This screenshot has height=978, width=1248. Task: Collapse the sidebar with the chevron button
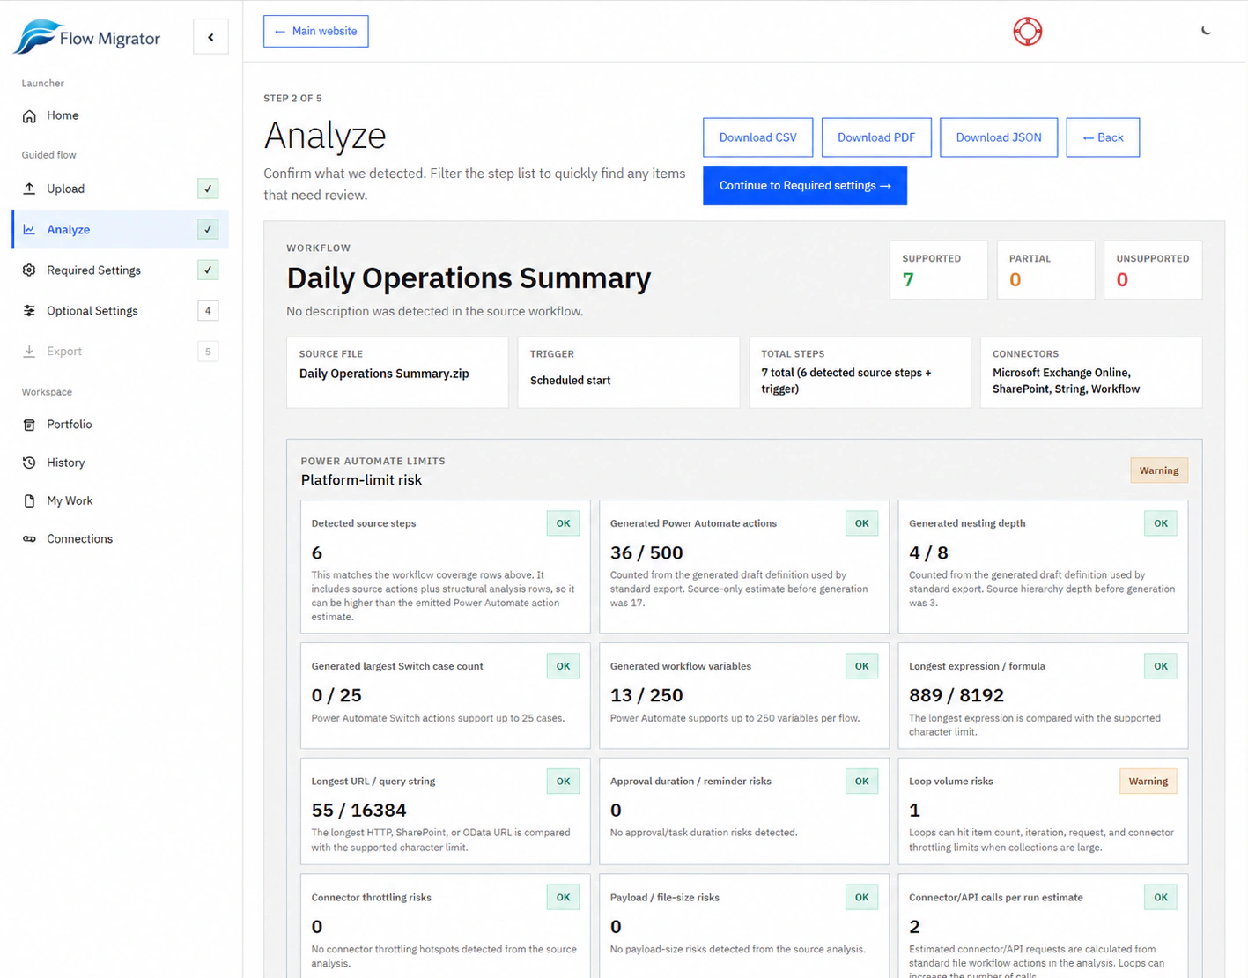coord(210,37)
